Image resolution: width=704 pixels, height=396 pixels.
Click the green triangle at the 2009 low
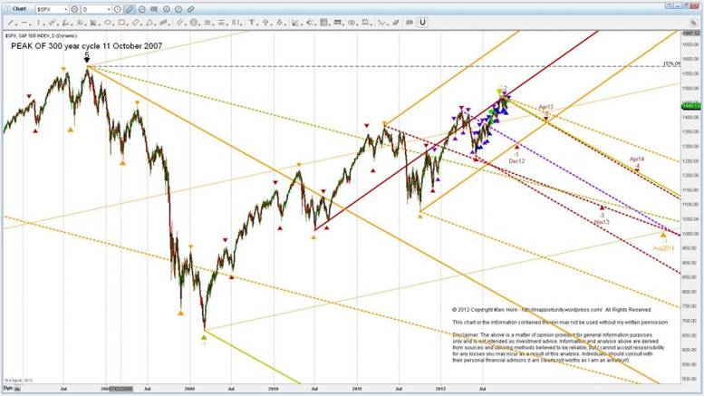pyautogui.click(x=204, y=337)
